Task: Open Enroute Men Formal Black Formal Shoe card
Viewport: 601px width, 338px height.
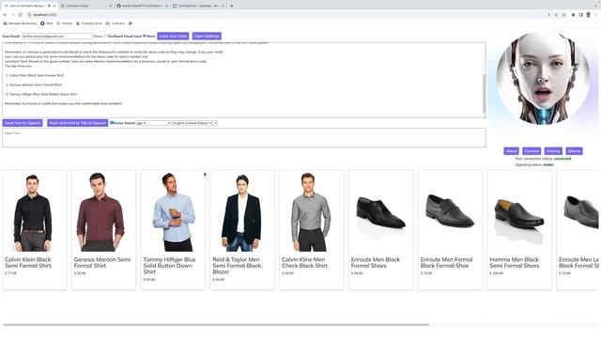Action: pos(450,229)
